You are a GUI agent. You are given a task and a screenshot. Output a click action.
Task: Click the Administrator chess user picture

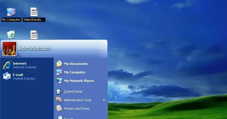pyautogui.click(x=9, y=49)
